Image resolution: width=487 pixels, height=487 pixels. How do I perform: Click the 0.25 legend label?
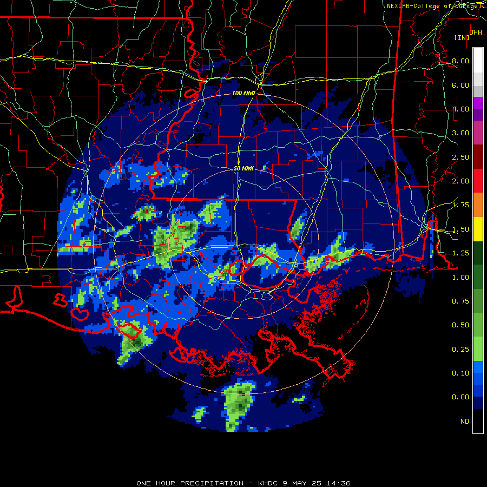click(x=460, y=350)
